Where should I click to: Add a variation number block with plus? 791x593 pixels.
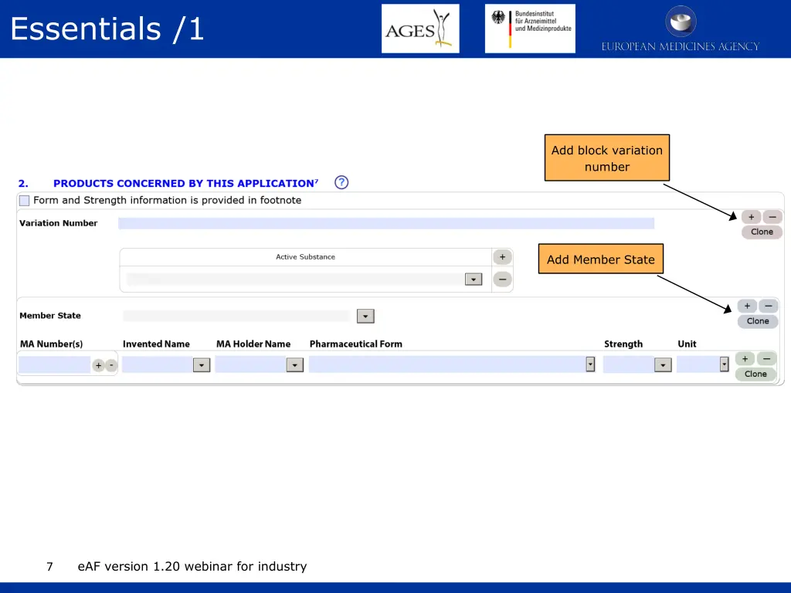751,218
